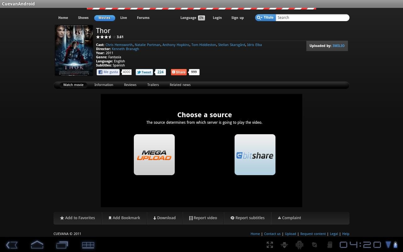Image resolution: width=403 pixels, height=252 pixels.
Task: Click the 999 share count
Action: [194, 72]
